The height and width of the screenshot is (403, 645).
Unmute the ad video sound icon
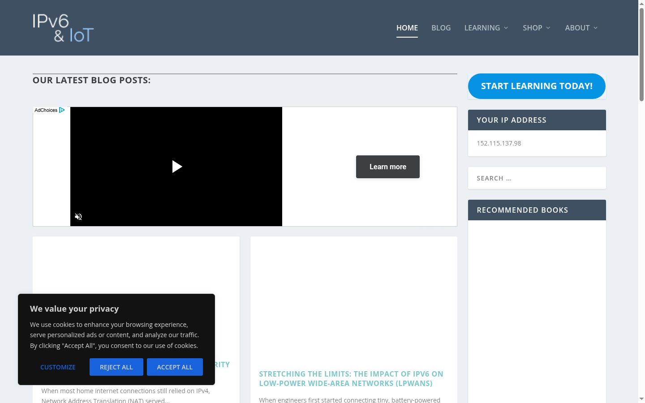(78, 217)
